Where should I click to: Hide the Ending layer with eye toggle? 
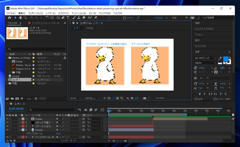pyautogui.click(x=7, y=119)
